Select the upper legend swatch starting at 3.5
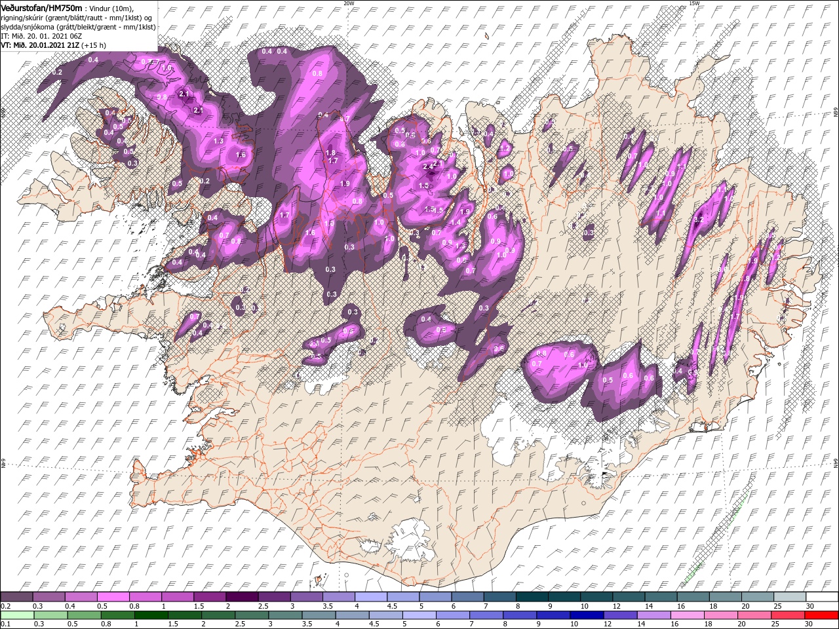 (338, 597)
